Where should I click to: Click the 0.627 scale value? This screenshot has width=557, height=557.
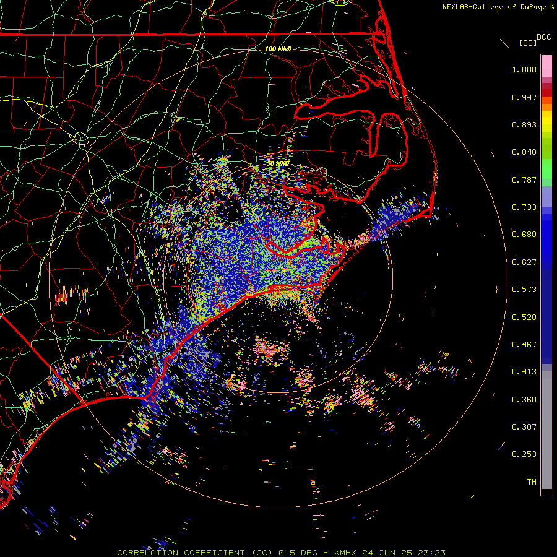click(x=524, y=262)
